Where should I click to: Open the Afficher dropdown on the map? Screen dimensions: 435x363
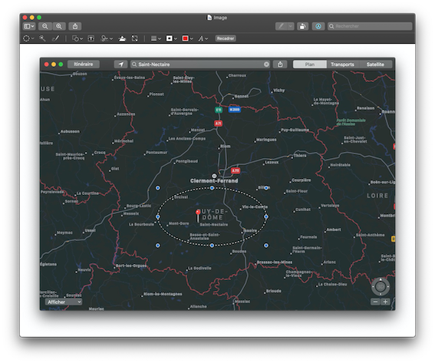coord(64,302)
